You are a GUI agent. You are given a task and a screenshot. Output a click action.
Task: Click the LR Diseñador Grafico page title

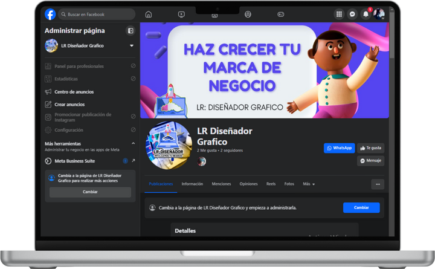click(x=225, y=136)
